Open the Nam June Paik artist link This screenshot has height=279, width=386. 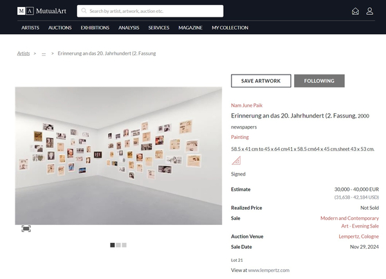pyautogui.click(x=246, y=105)
